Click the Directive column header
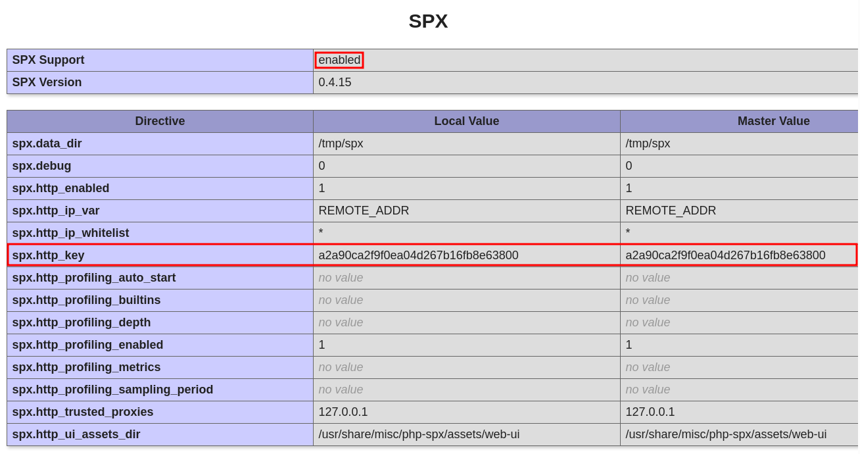 (x=160, y=121)
